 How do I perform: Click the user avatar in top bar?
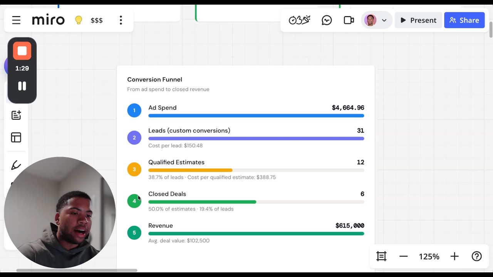[x=371, y=20]
